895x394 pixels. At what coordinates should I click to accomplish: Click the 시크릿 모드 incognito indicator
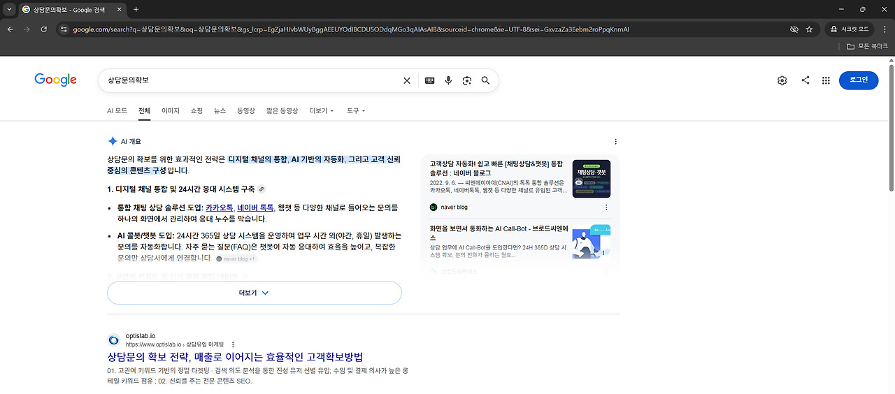pyautogui.click(x=850, y=29)
